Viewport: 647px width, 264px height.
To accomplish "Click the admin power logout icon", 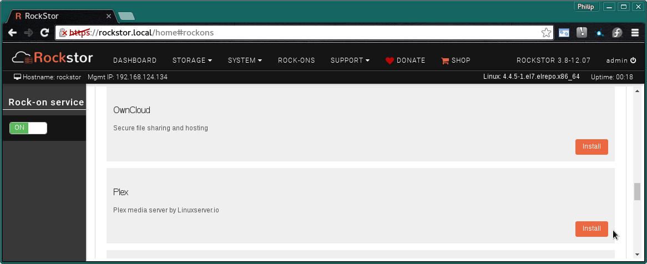I will click(633, 60).
